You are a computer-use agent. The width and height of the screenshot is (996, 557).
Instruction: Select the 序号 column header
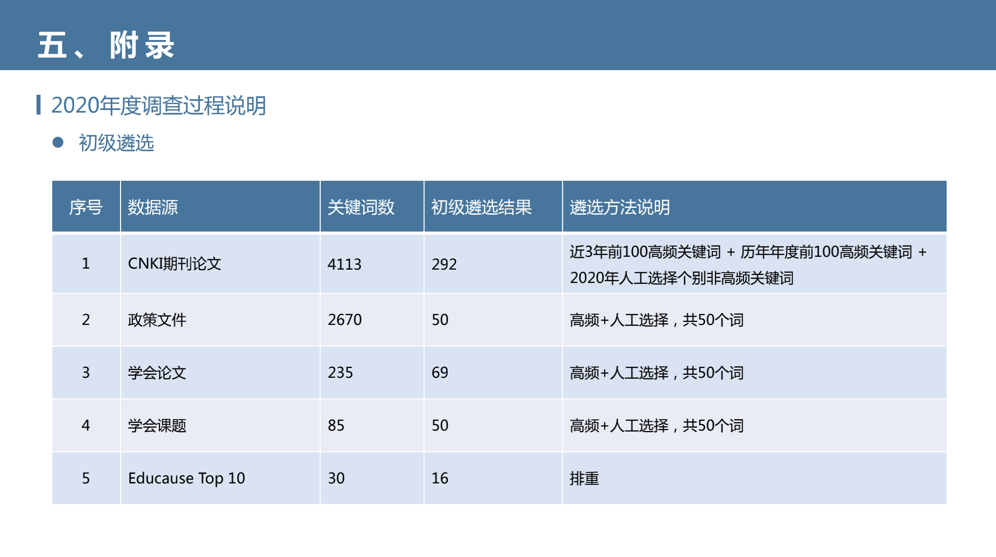(x=86, y=207)
